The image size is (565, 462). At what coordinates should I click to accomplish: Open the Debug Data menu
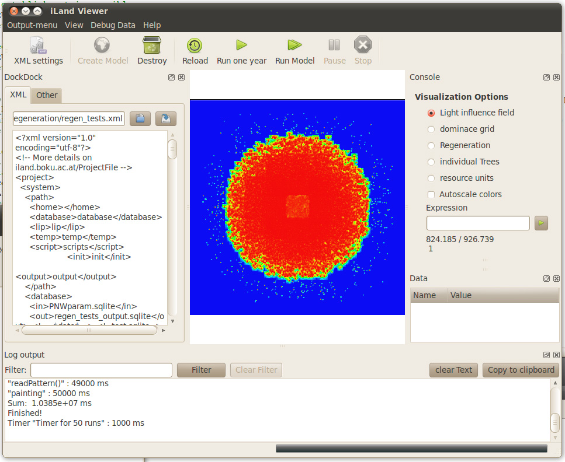tap(113, 25)
